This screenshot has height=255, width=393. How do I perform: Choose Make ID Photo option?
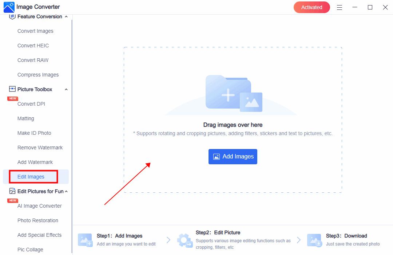[34, 133]
